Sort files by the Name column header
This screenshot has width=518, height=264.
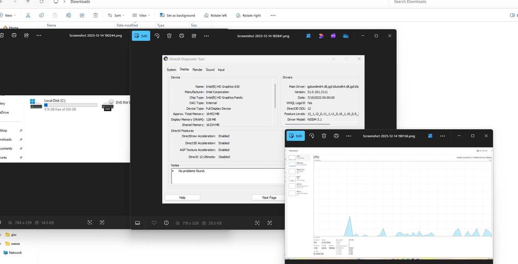(51, 25)
